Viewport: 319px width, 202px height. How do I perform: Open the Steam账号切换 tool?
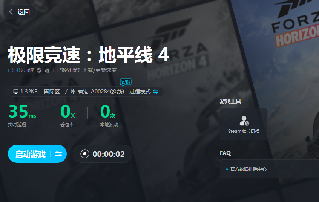point(244,124)
